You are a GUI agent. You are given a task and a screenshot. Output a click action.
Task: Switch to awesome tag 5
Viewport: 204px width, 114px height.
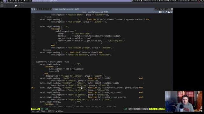point(43,9)
